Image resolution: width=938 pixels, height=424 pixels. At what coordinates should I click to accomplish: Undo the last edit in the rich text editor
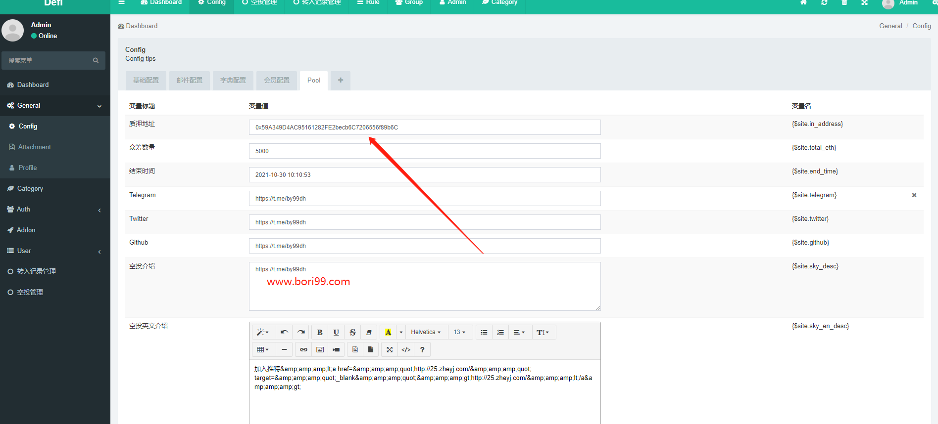pos(284,332)
